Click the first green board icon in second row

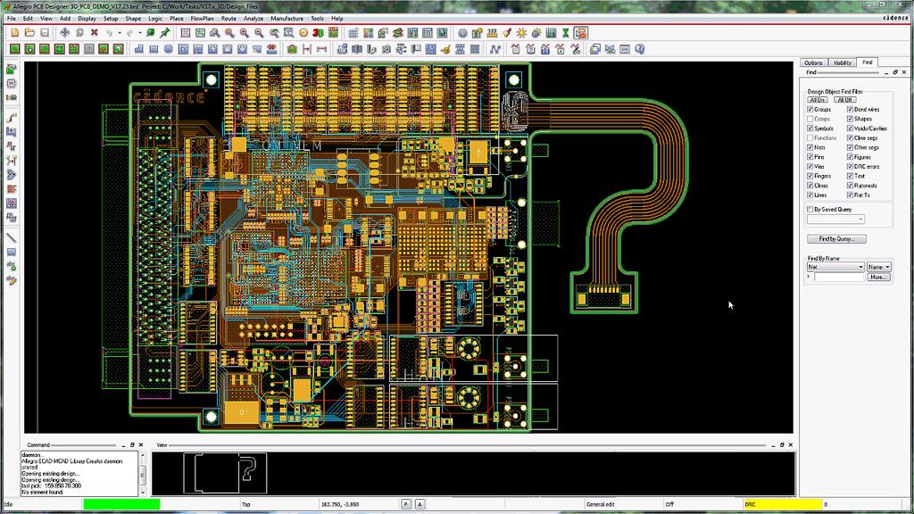[14, 50]
